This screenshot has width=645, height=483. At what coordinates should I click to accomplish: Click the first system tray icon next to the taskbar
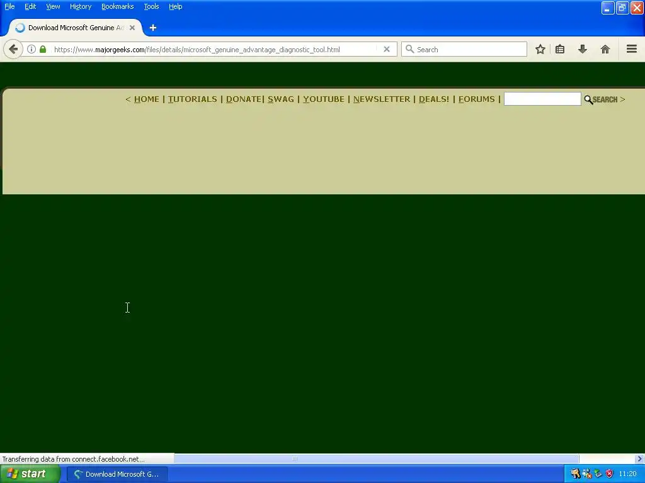[x=576, y=474]
